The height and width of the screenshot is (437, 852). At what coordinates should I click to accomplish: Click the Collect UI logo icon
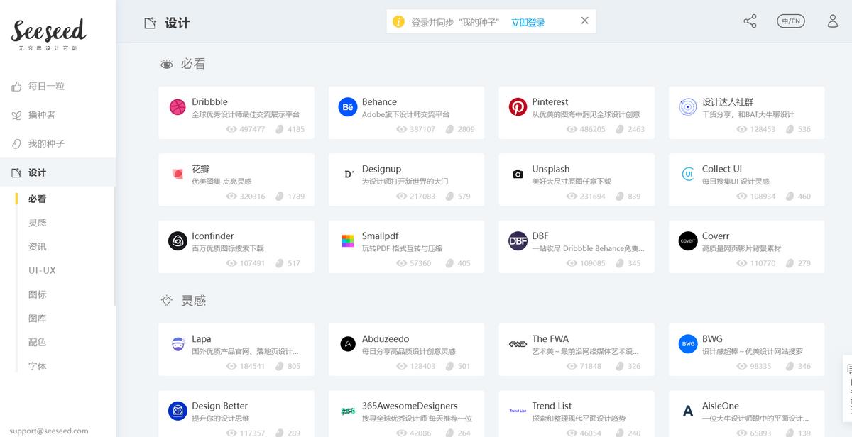[x=688, y=174]
